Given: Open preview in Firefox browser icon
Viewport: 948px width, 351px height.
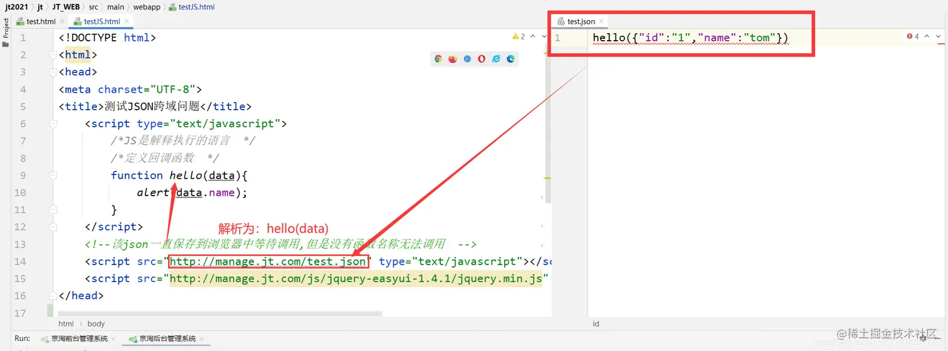Looking at the screenshot, I should coord(453,59).
